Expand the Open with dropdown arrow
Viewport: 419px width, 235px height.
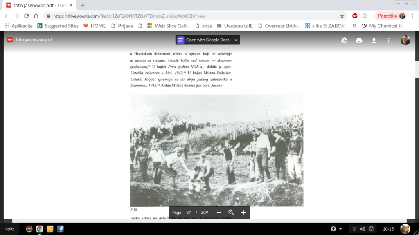tap(236, 40)
